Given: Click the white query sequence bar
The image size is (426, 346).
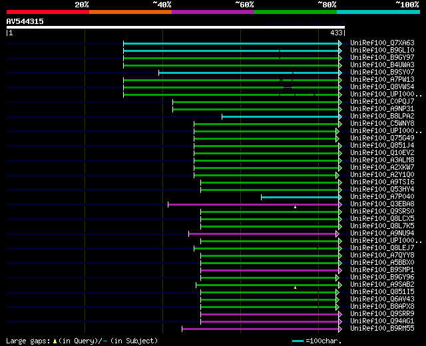Looking at the screenshot, I should tap(176, 27).
